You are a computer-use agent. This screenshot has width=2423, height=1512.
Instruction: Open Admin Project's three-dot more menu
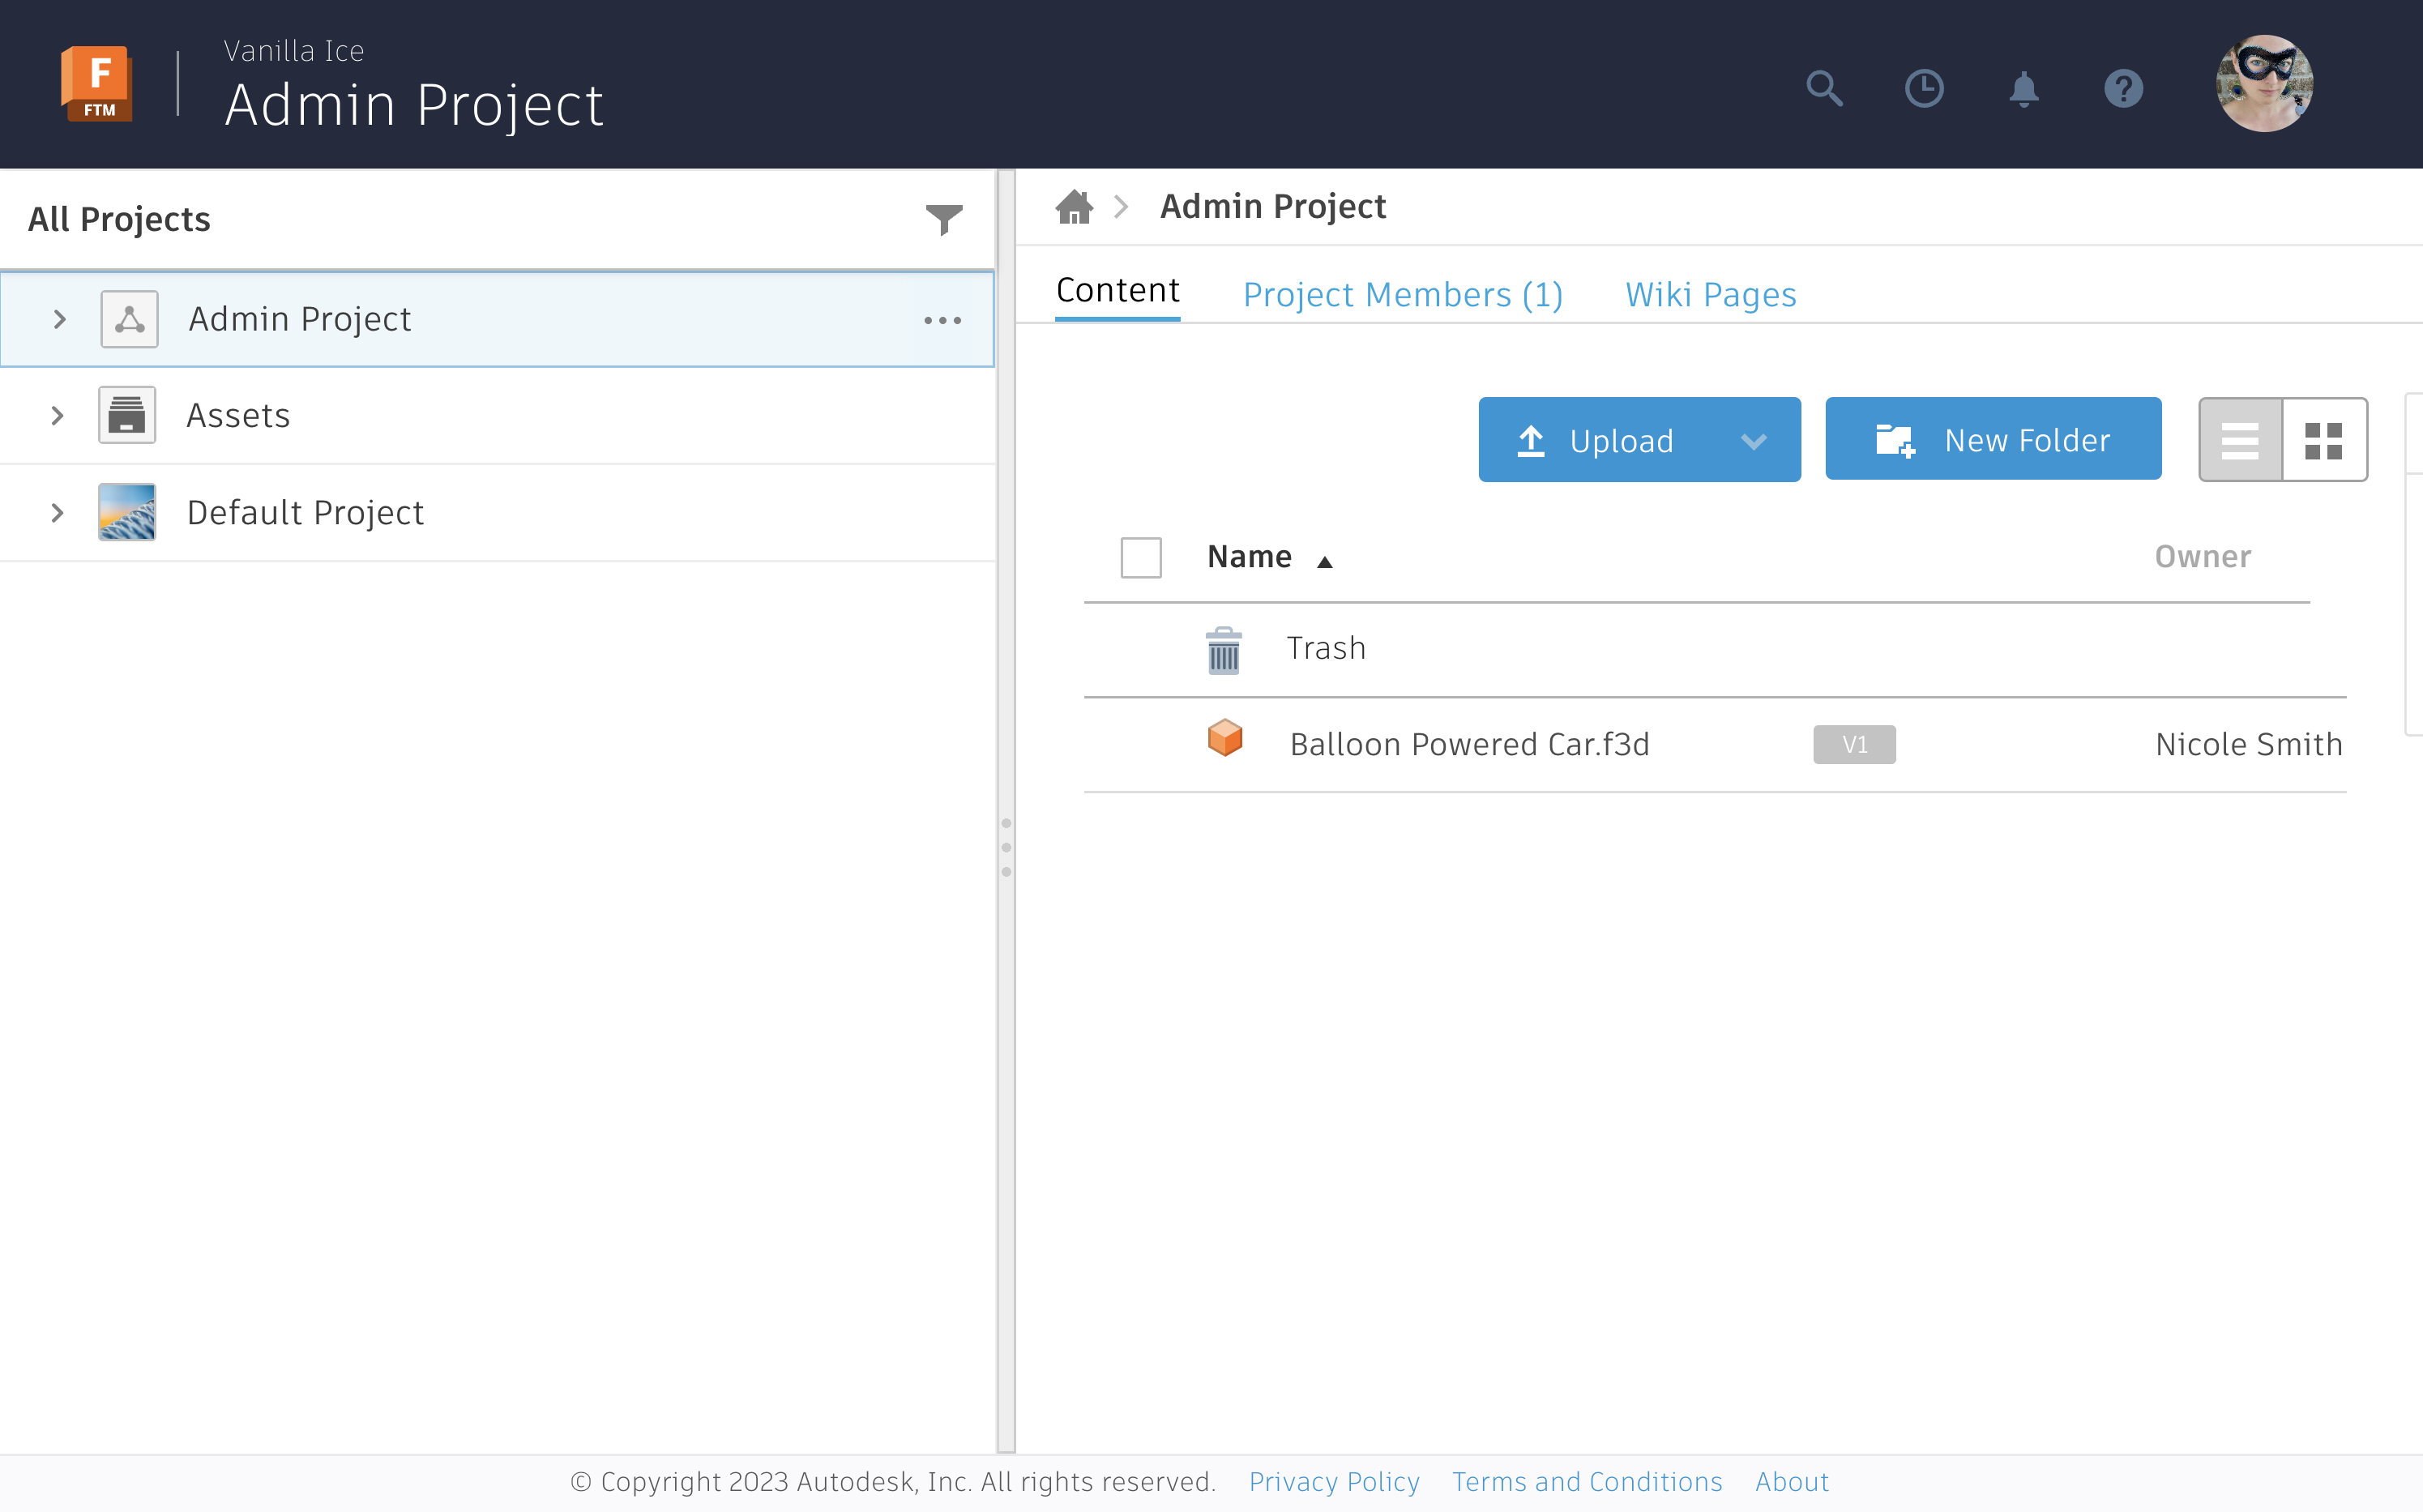pos(943,320)
